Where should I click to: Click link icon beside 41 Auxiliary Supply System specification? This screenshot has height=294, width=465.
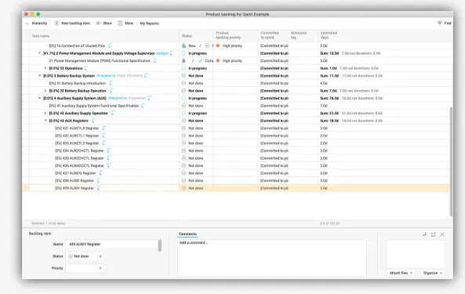pos(143,106)
